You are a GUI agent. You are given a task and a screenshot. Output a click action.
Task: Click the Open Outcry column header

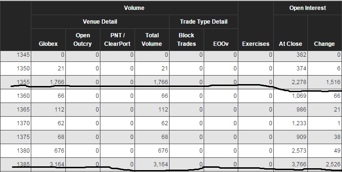coord(82,40)
